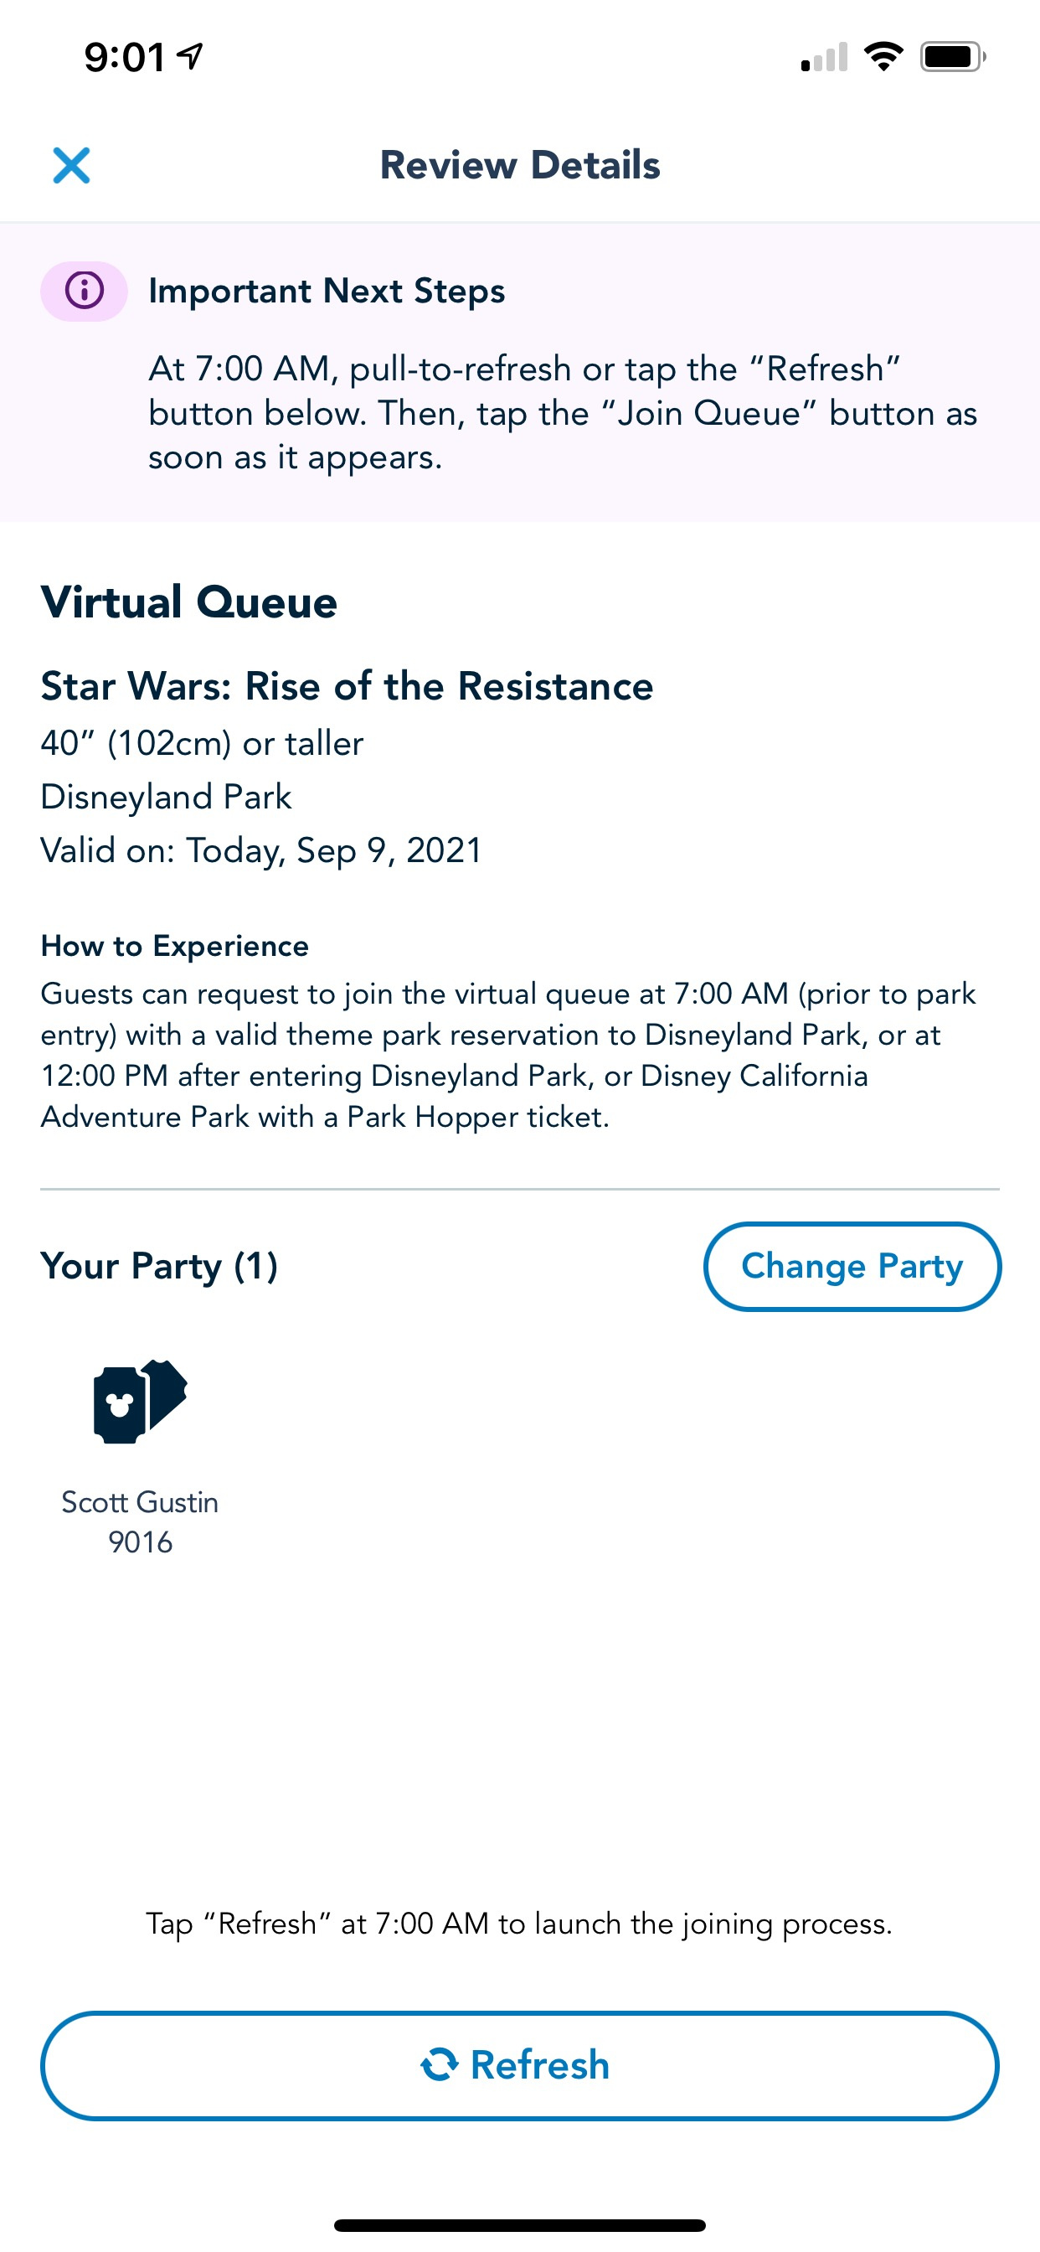Tap the How to Experience heading

pos(175,946)
